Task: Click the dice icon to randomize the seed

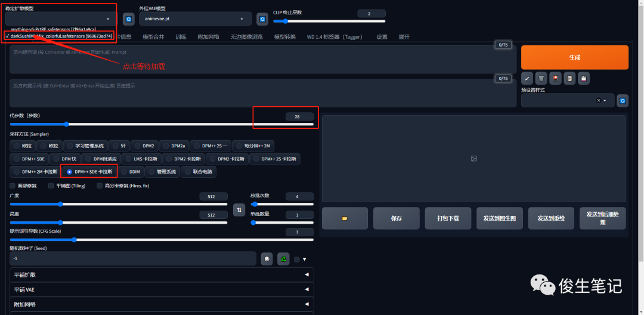Action: [267, 258]
